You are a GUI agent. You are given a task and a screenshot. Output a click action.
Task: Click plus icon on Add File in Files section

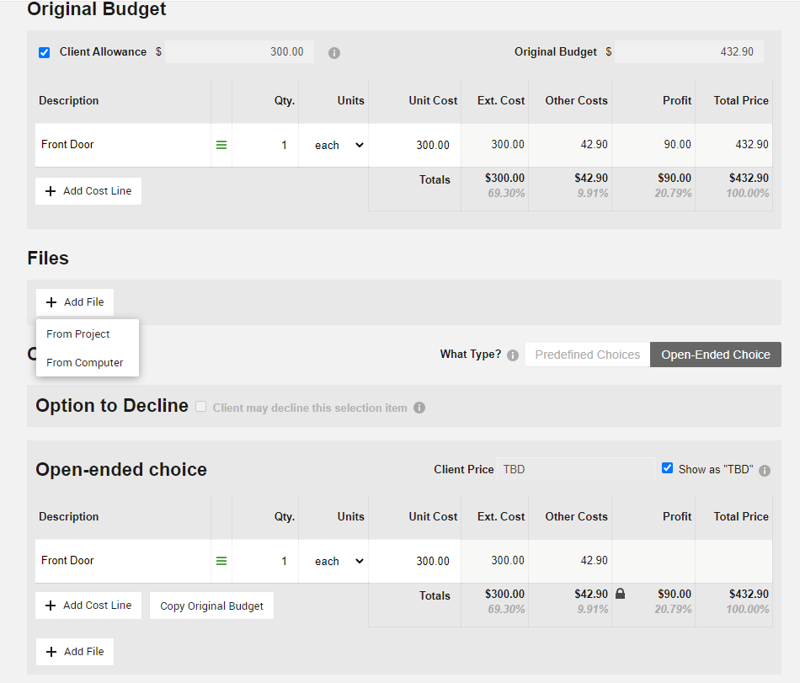[51, 302]
